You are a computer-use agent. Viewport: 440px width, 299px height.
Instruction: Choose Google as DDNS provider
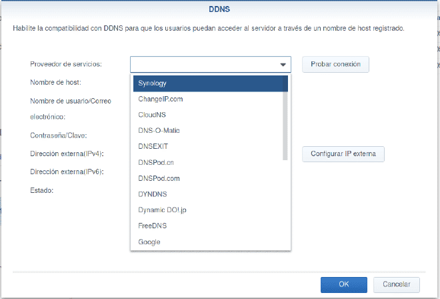coord(211,242)
